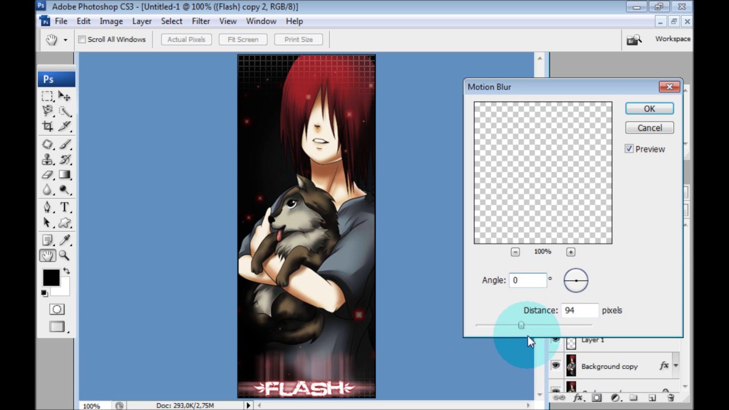
Task: Open the adjustment layer menu
Action: pos(615,397)
